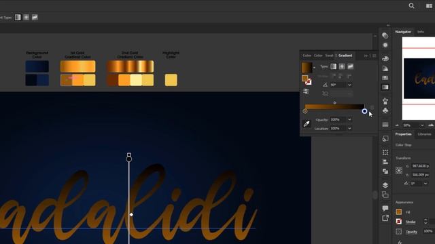Screen dimensions: 435x244
Task: Open the Swatches grid dock icon
Action: 385,78
